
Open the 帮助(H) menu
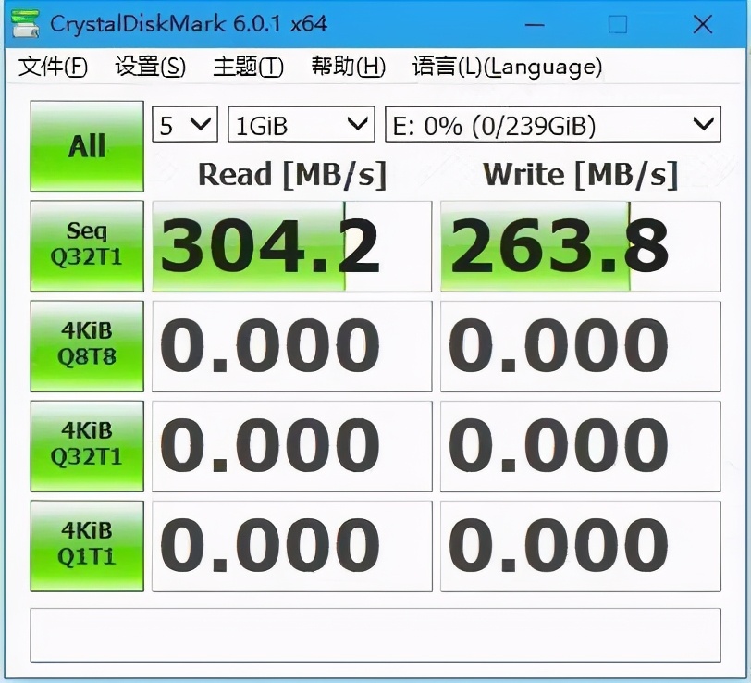tap(348, 66)
